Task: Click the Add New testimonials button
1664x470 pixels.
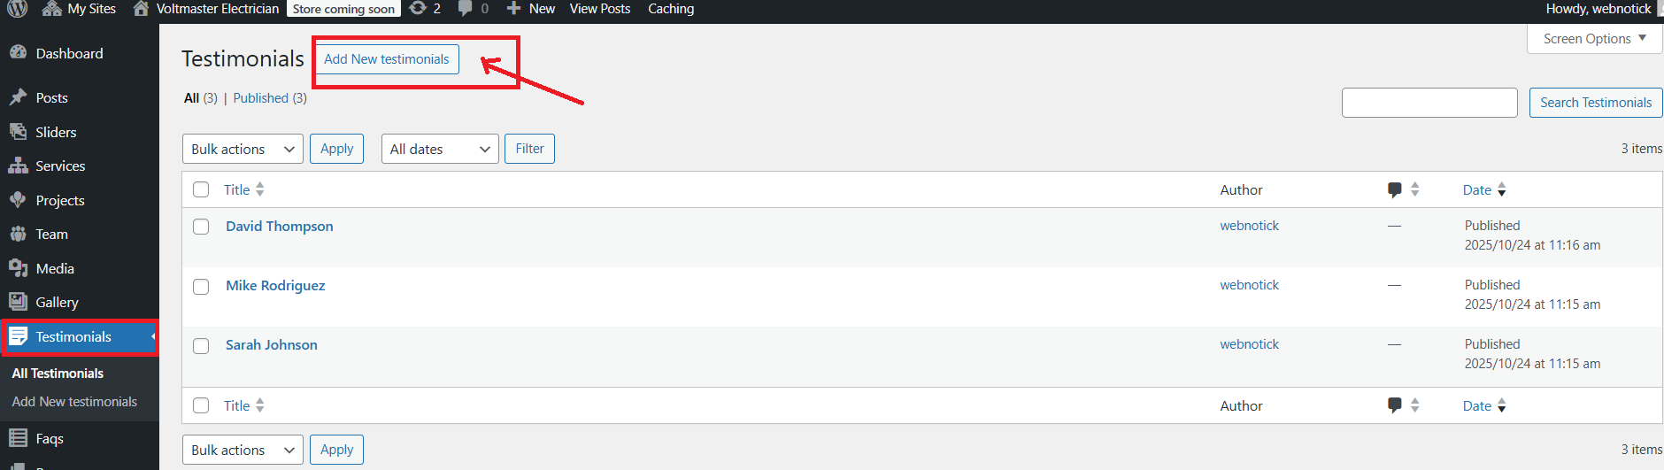Action: [x=386, y=59]
